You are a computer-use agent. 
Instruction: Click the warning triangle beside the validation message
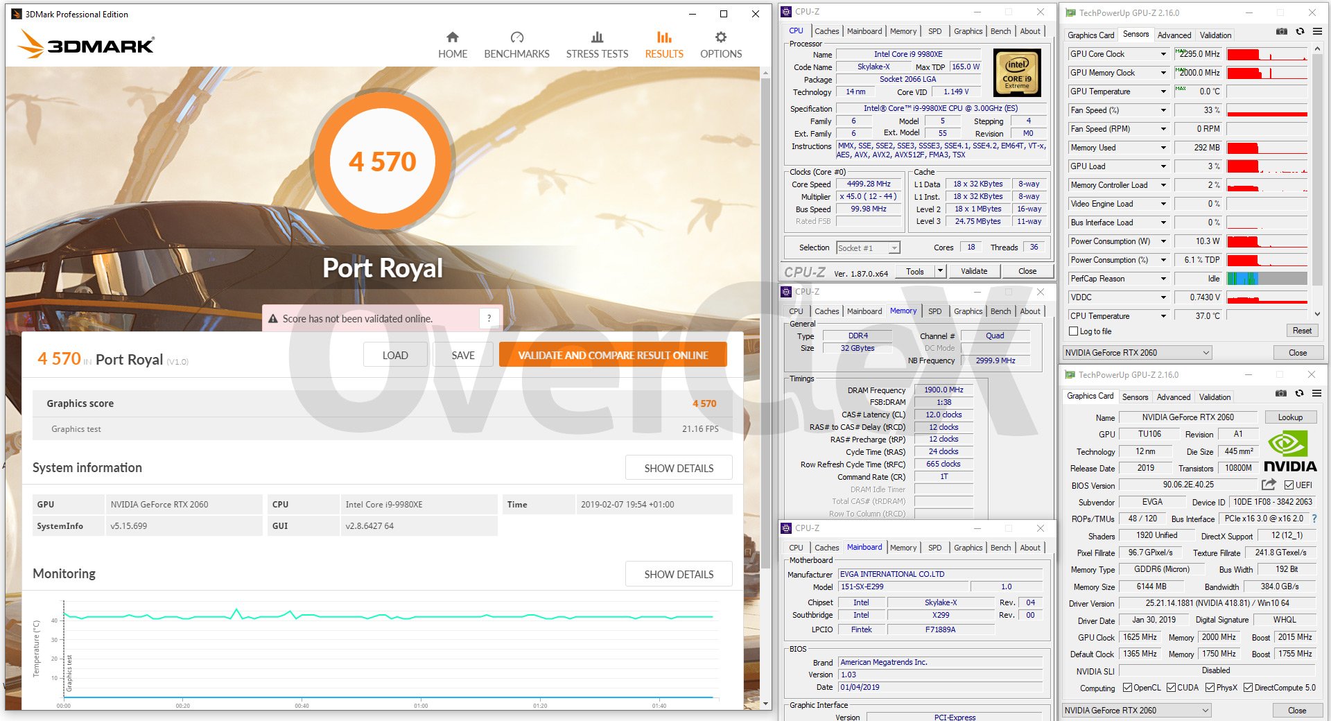point(273,318)
